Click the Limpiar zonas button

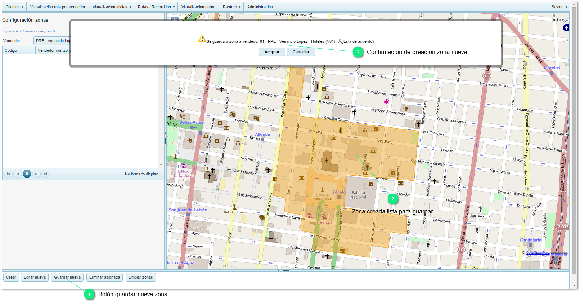click(141, 277)
